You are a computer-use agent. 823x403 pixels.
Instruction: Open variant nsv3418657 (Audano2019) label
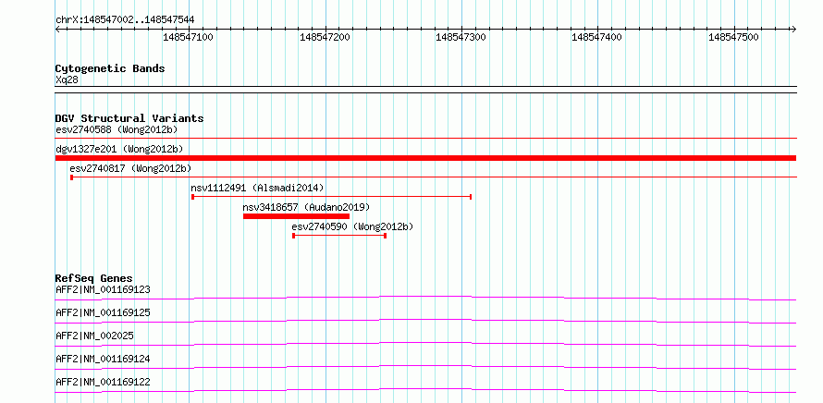[x=306, y=207]
